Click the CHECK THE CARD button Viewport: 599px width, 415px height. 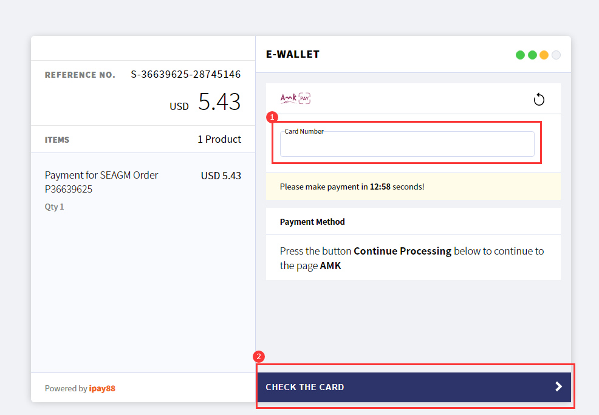coord(414,387)
